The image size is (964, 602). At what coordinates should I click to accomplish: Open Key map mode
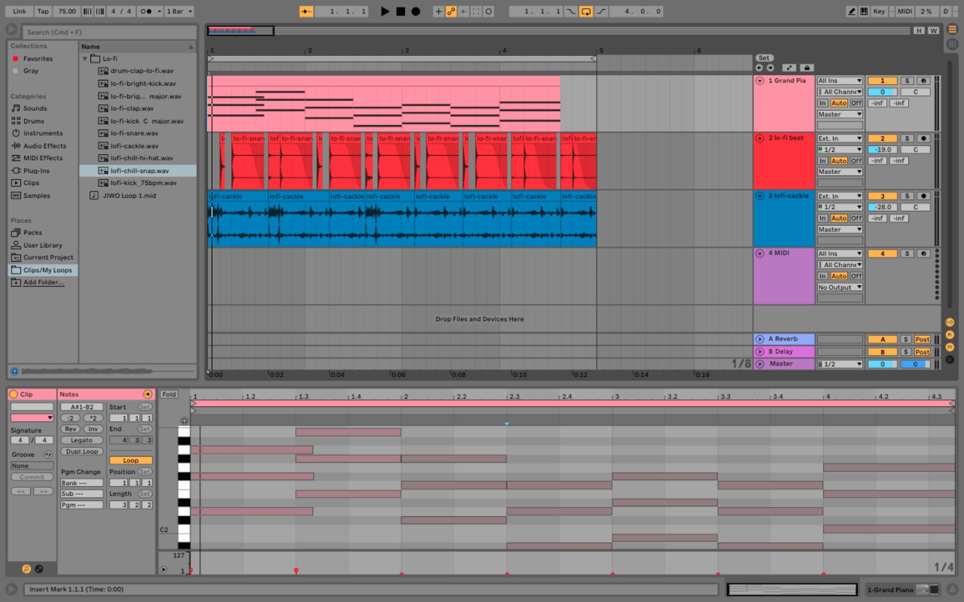pos(879,12)
